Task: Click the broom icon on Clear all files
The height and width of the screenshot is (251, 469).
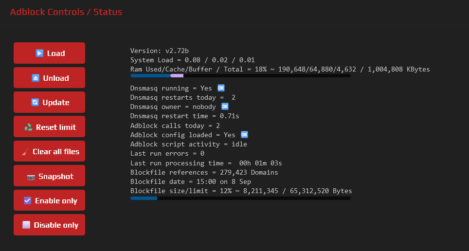Action: point(25,152)
